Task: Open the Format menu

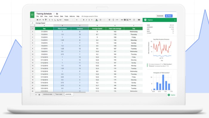Action: (56, 16)
